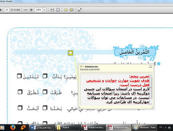Switch to rahnema1 - Paint window
This screenshot has width=173, height=131.
pos(144,128)
